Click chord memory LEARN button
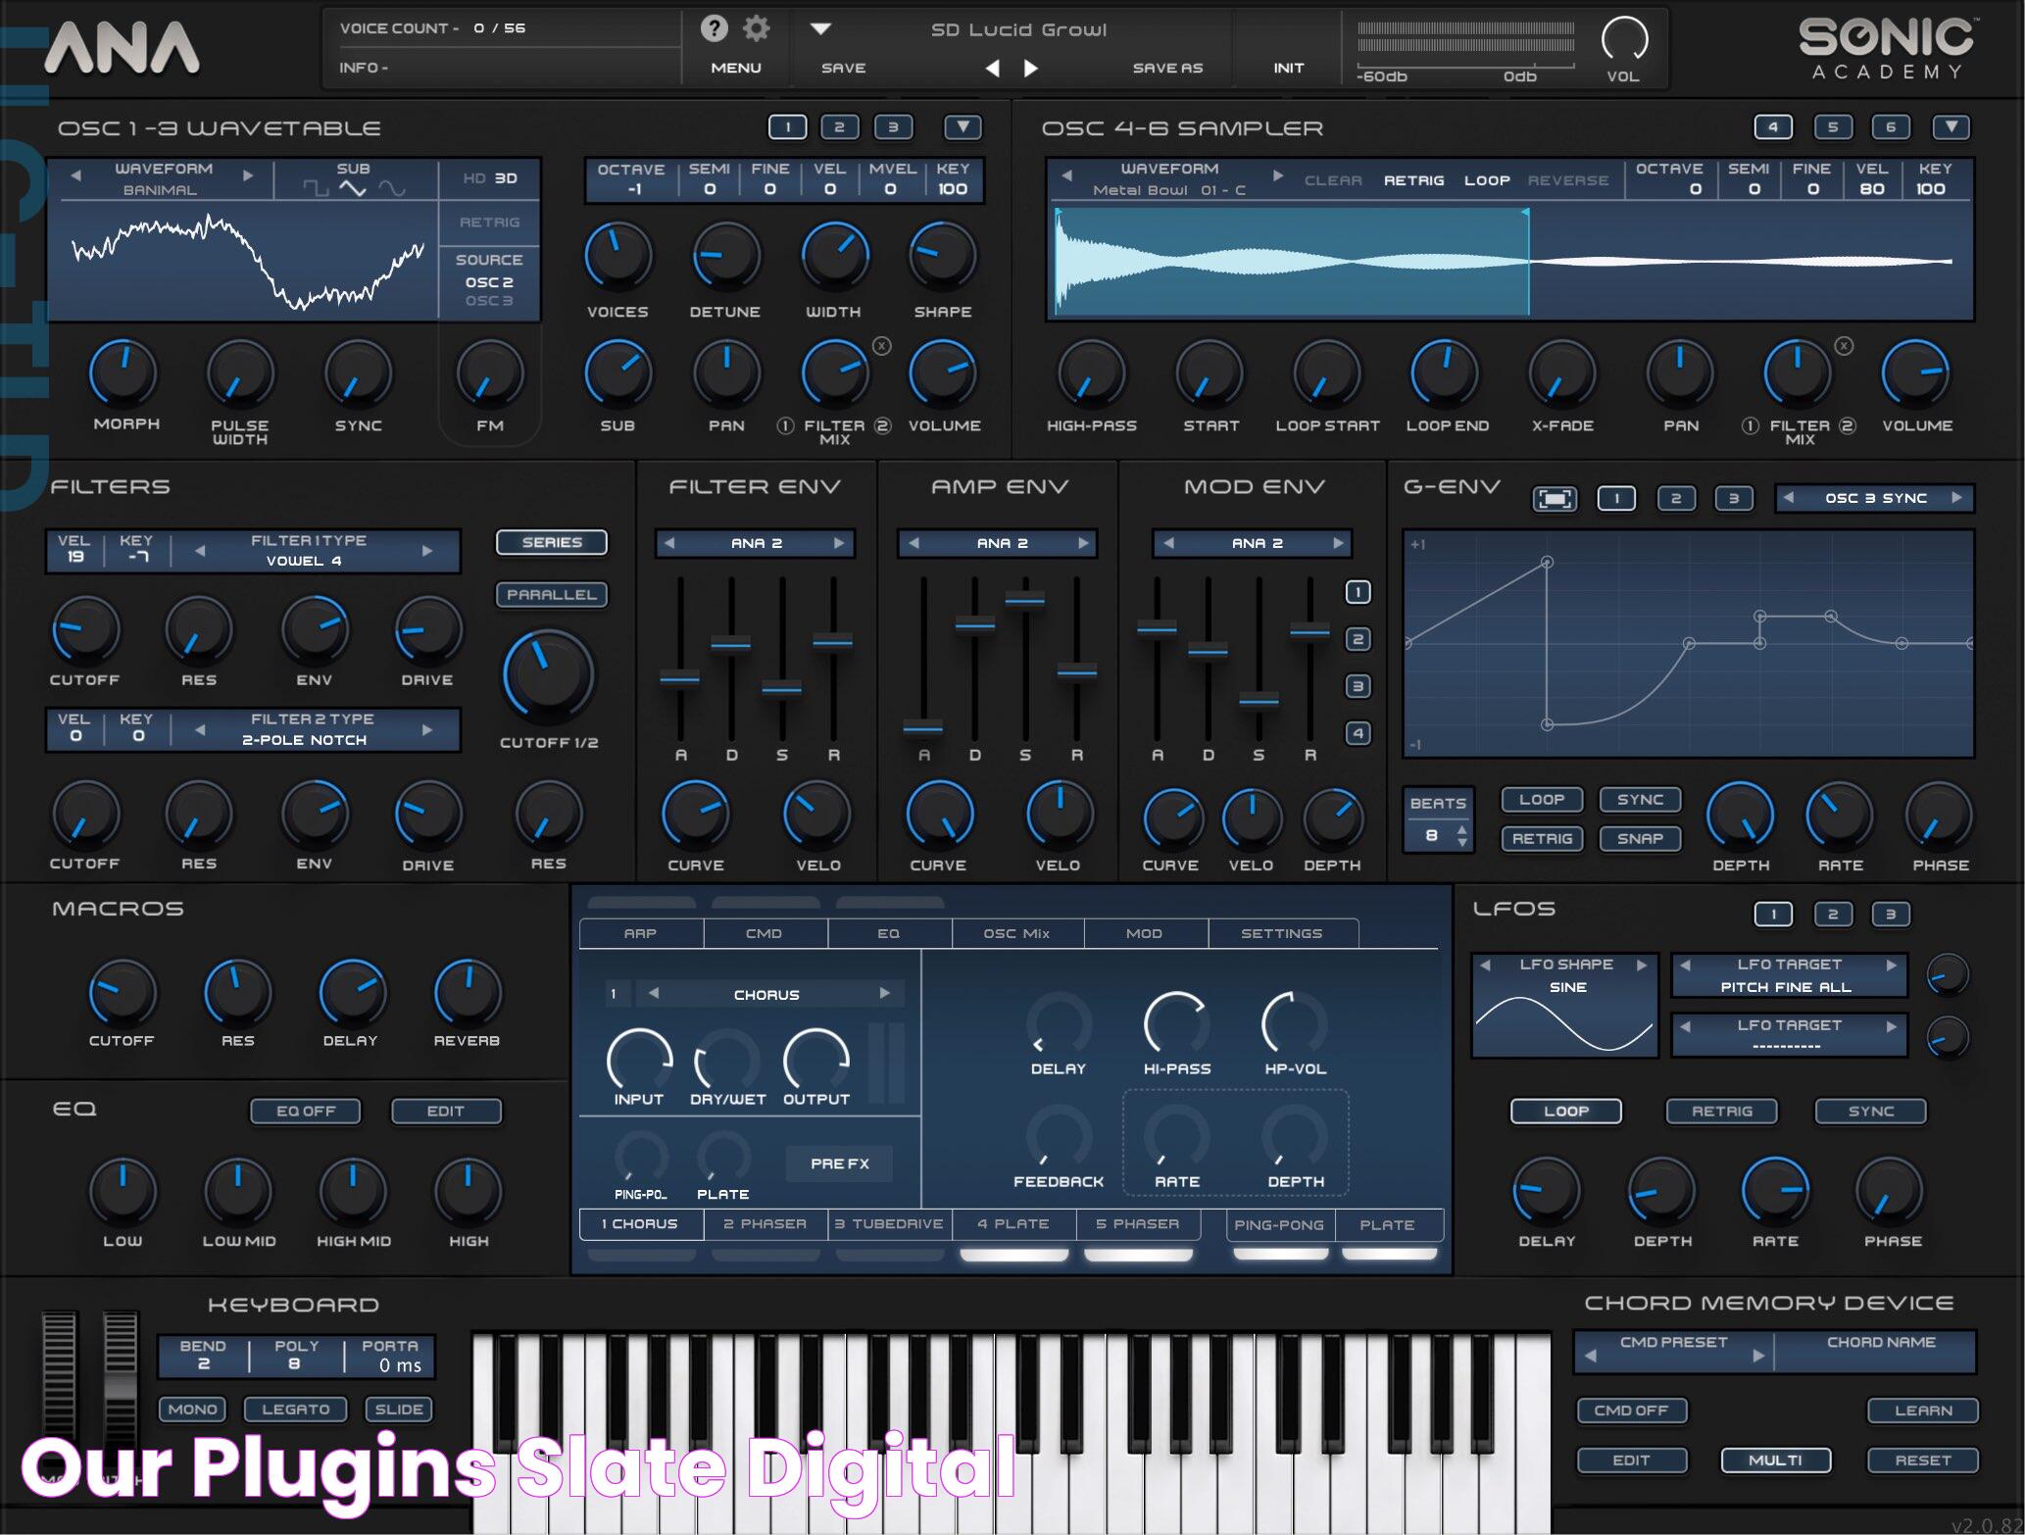This screenshot has height=1535, width=2025. click(1923, 1410)
